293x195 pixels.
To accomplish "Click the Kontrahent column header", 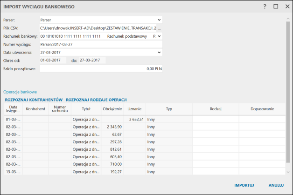I will [35, 109].
